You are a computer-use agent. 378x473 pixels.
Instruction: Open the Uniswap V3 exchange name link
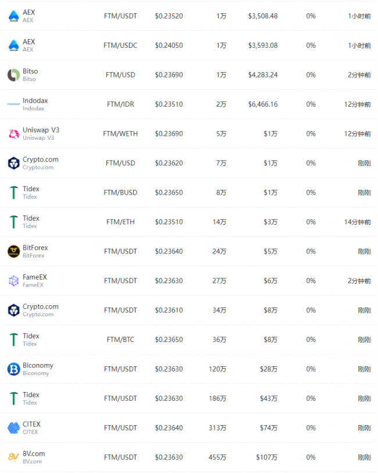[41, 130]
